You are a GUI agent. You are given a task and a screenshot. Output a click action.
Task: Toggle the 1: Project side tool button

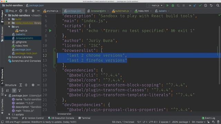click(2, 16)
